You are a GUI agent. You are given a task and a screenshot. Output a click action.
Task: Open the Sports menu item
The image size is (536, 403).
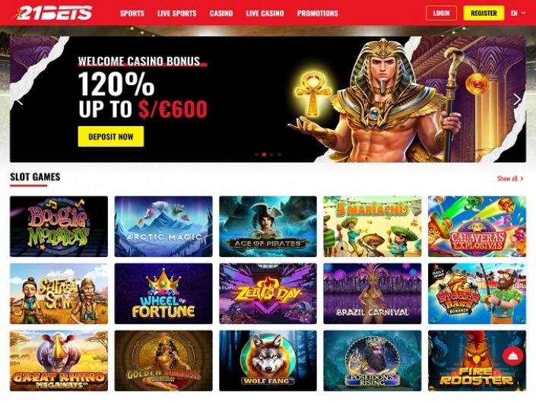click(x=132, y=14)
